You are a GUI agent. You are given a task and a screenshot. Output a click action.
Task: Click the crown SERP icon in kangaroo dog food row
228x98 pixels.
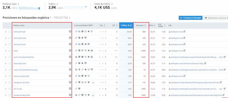click(x=76, y=95)
